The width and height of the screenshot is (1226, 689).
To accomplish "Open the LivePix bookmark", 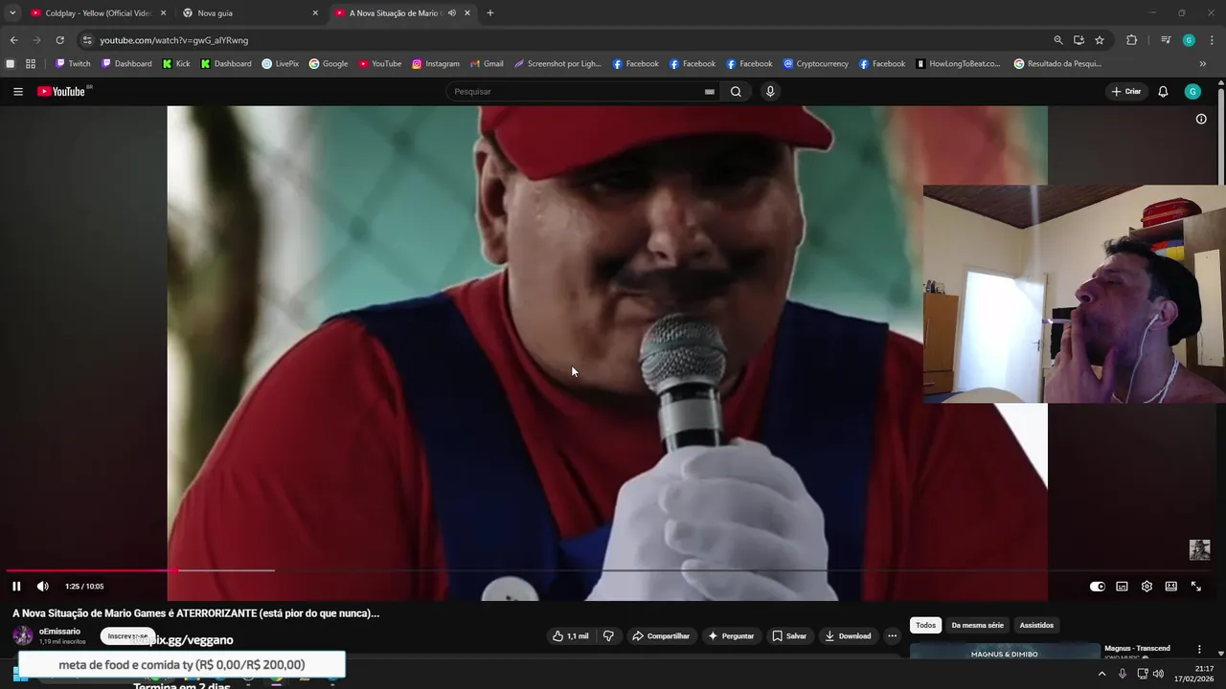I will (280, 64).
